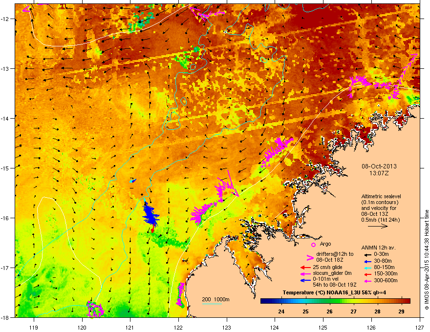Click the dark red end of temperature colorbar

(408, 301)
